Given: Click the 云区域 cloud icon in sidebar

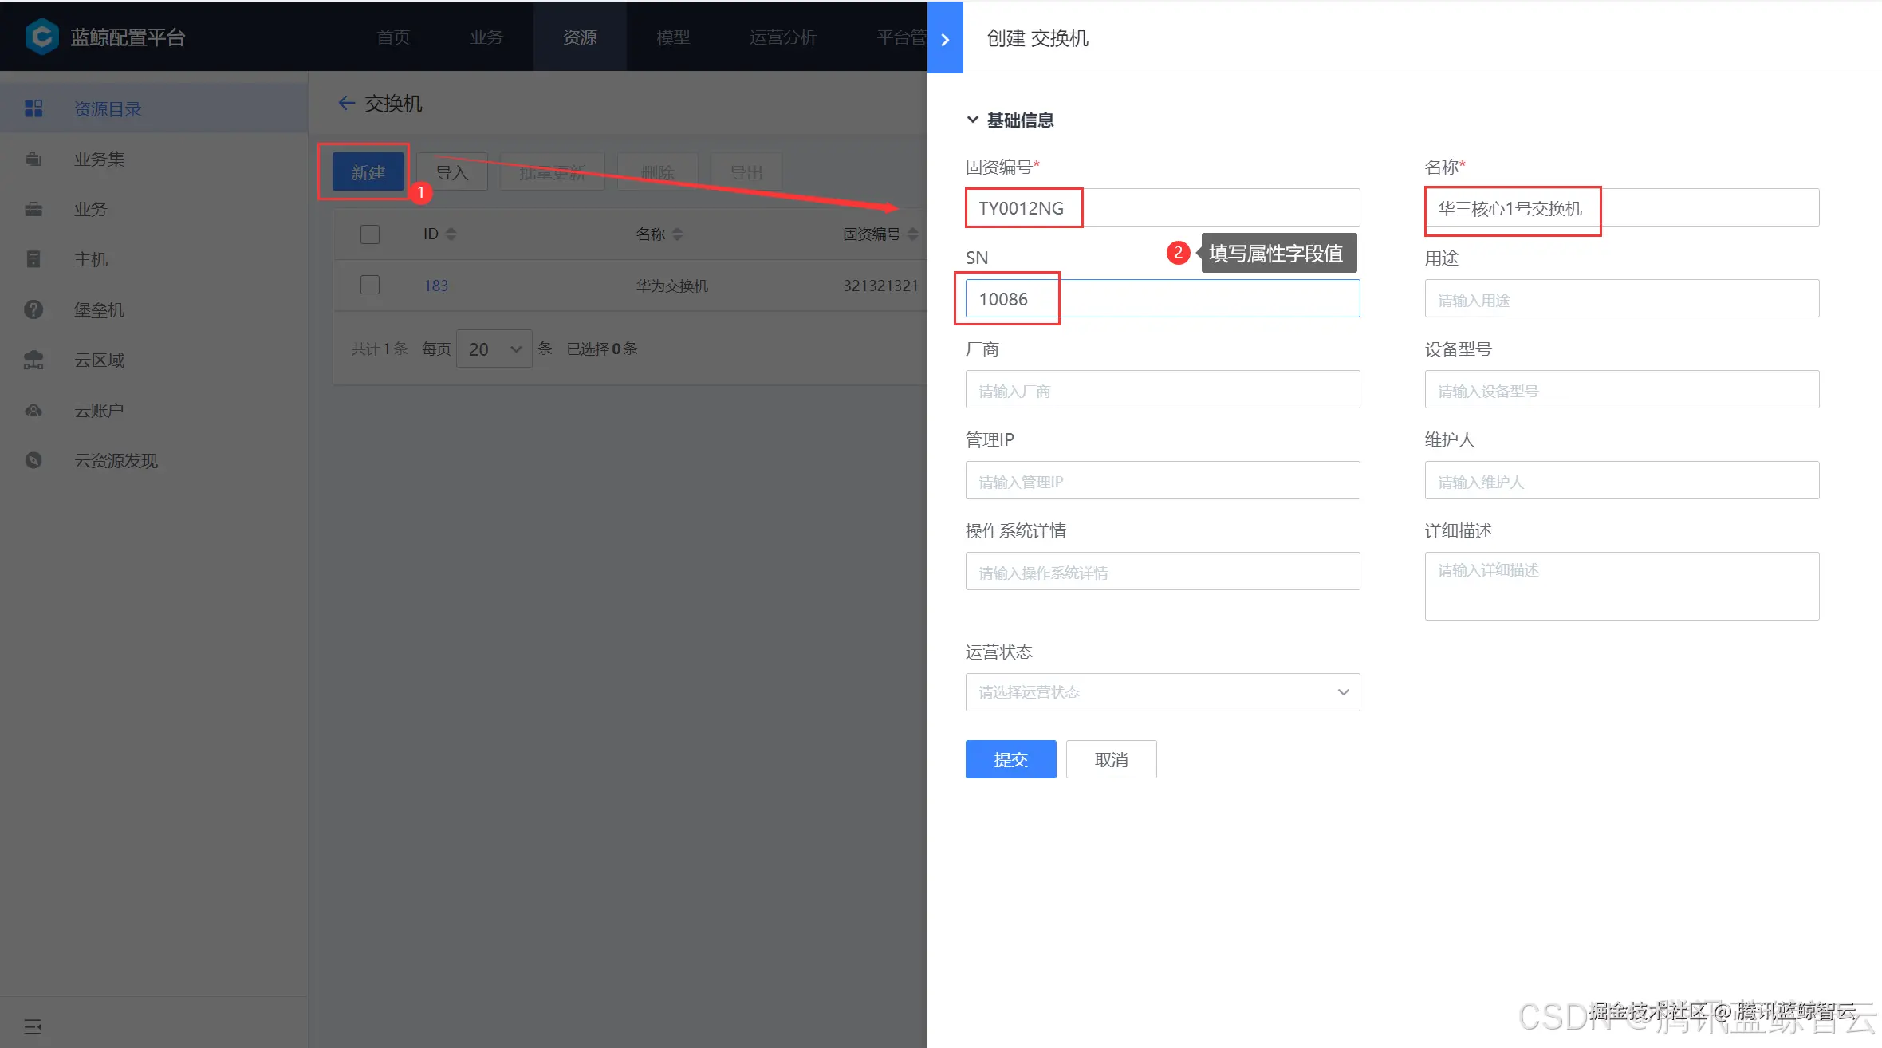Looking at the screenshot, I should (x=33, y=360).
